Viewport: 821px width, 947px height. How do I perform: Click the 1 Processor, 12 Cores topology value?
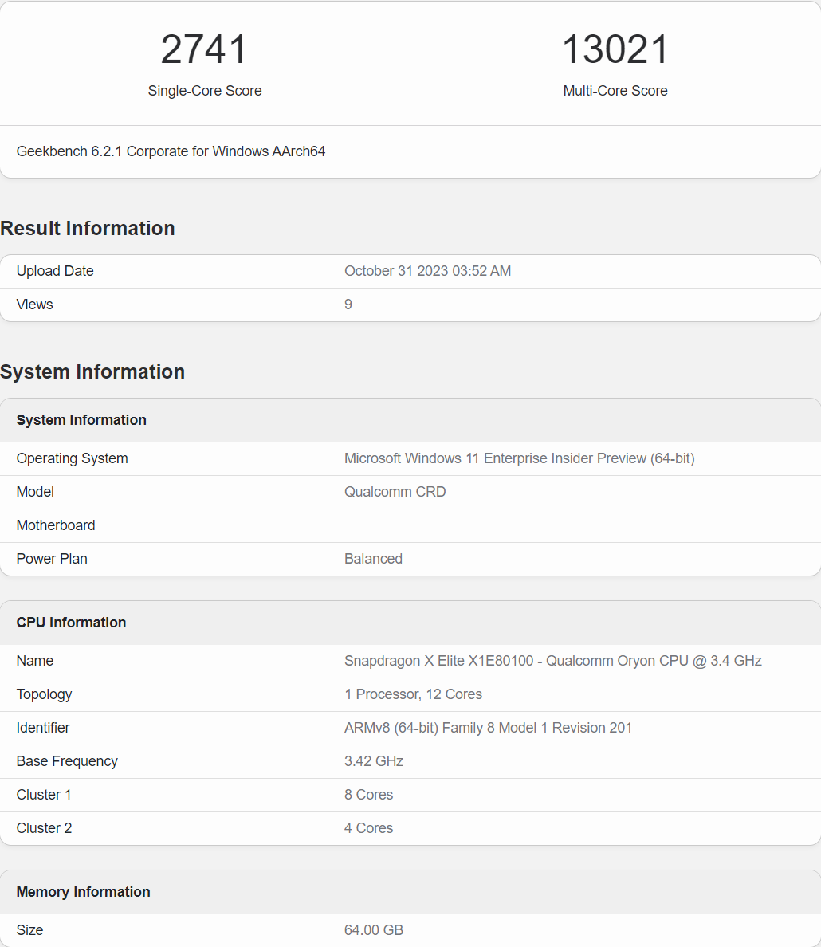413,694
